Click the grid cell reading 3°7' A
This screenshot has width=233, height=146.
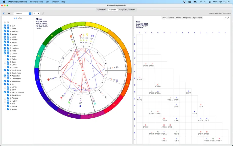[201, 106]
